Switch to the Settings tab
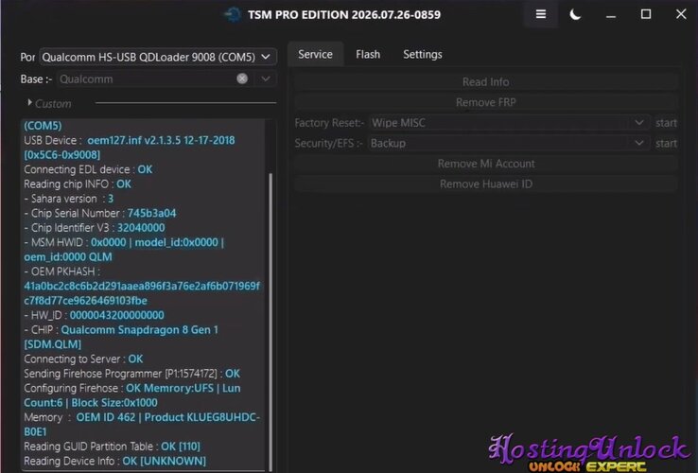This screenshot has width=698, height=473. pyautogui.click(x=423, y=54)
